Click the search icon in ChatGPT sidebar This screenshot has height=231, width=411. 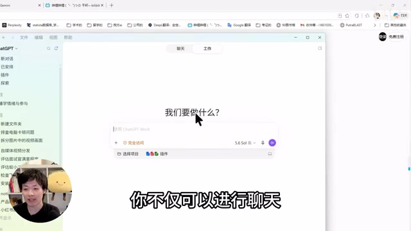(49, 49)
